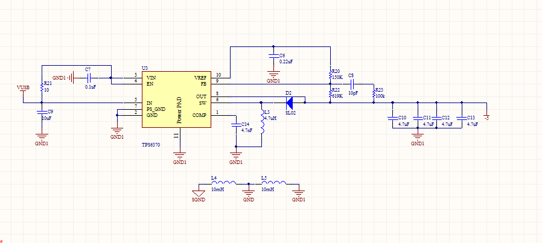Screen dimensions: 542x243
Task: Click the D2 designator label
Action: coord(289,93)
